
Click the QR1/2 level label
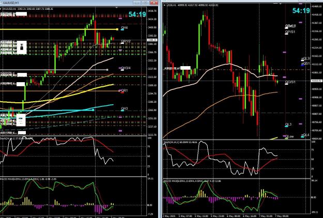click(x=126, y=41)
